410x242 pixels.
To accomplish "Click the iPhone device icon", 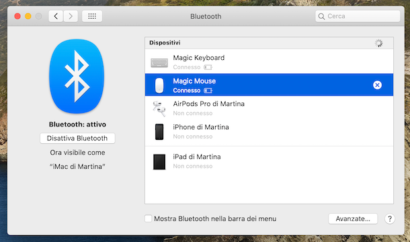I will [159, 132].
